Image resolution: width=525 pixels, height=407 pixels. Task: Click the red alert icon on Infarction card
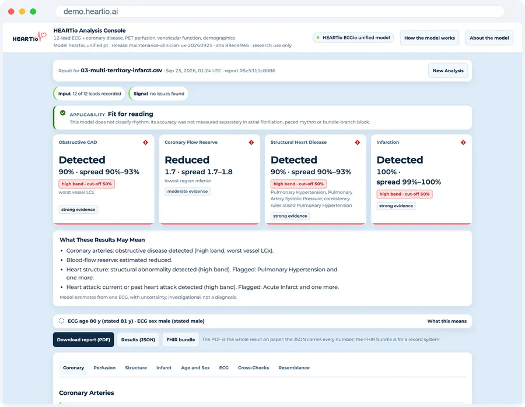[x=463, y=142]
